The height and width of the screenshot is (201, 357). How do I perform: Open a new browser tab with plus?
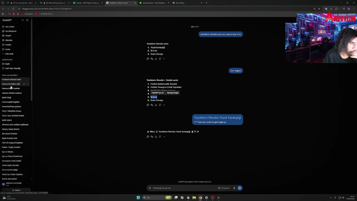(x=206, y=3)
